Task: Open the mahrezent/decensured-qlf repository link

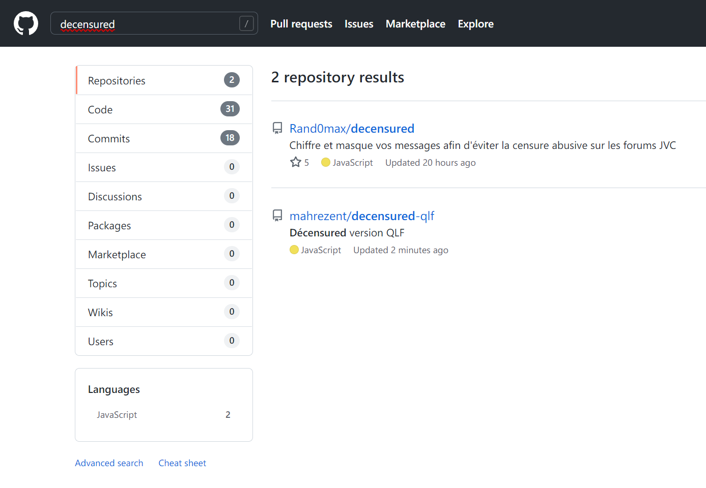Action: 361,216
